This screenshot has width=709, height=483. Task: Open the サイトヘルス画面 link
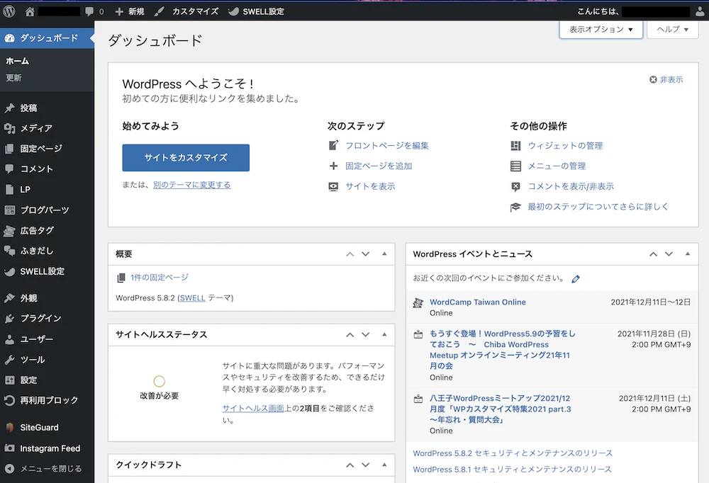tap(253, 409)
